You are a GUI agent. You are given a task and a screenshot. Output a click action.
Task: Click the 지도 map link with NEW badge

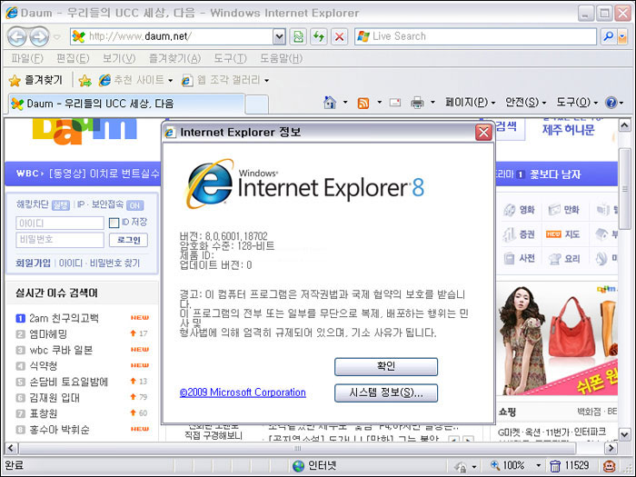(x=563, y=234)
